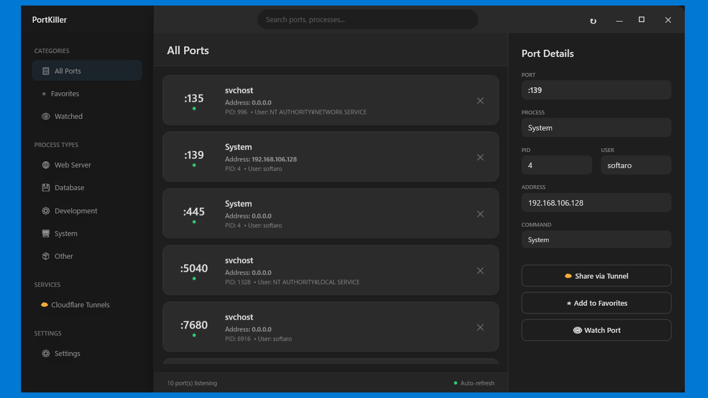Filter by System process type
This screenshot has height=398, width=708.
coord(66,233)
